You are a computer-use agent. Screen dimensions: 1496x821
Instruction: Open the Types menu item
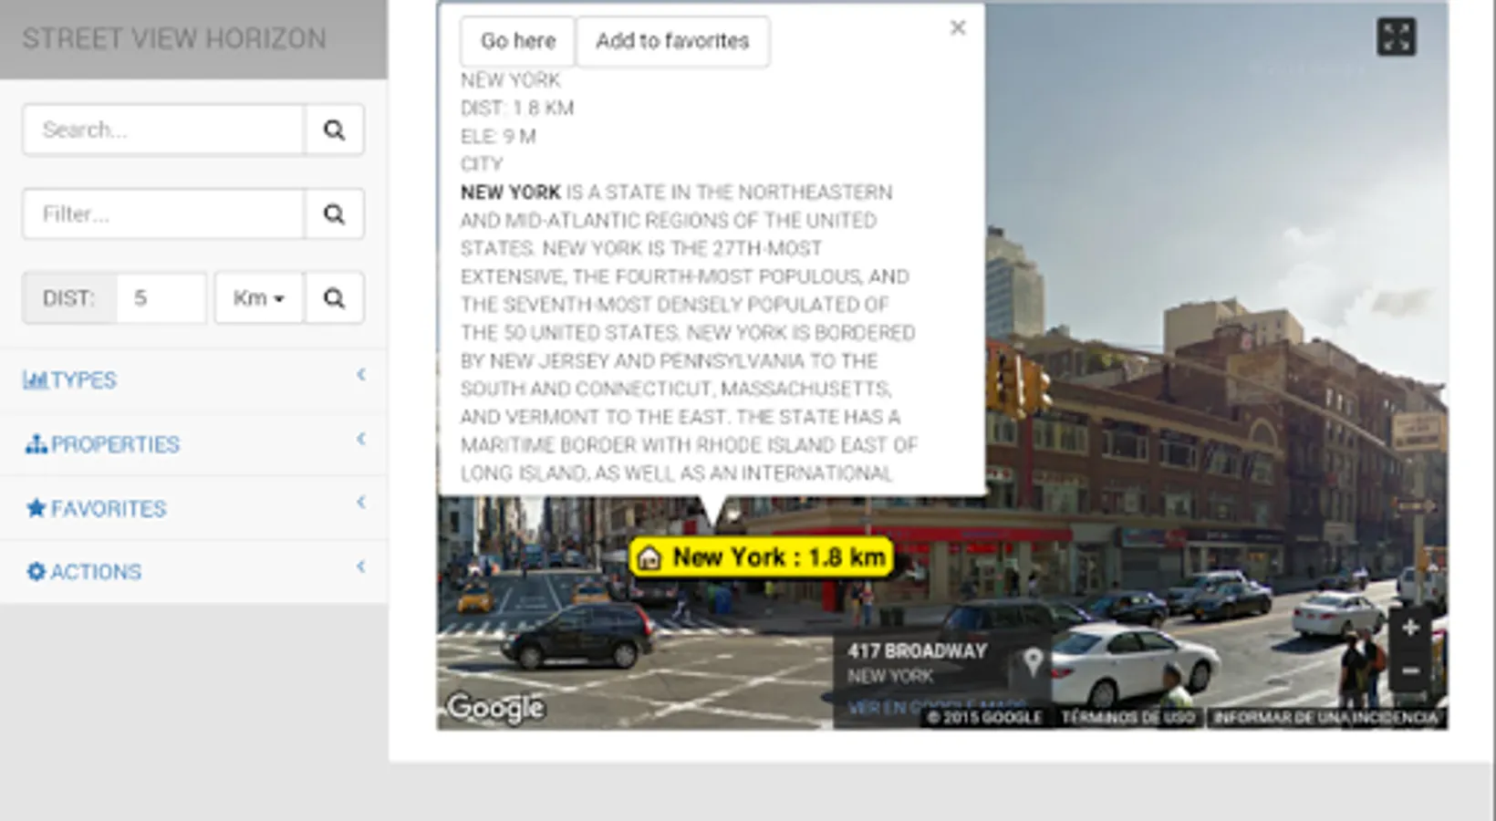pyautogui.click(x=193, y=380)
